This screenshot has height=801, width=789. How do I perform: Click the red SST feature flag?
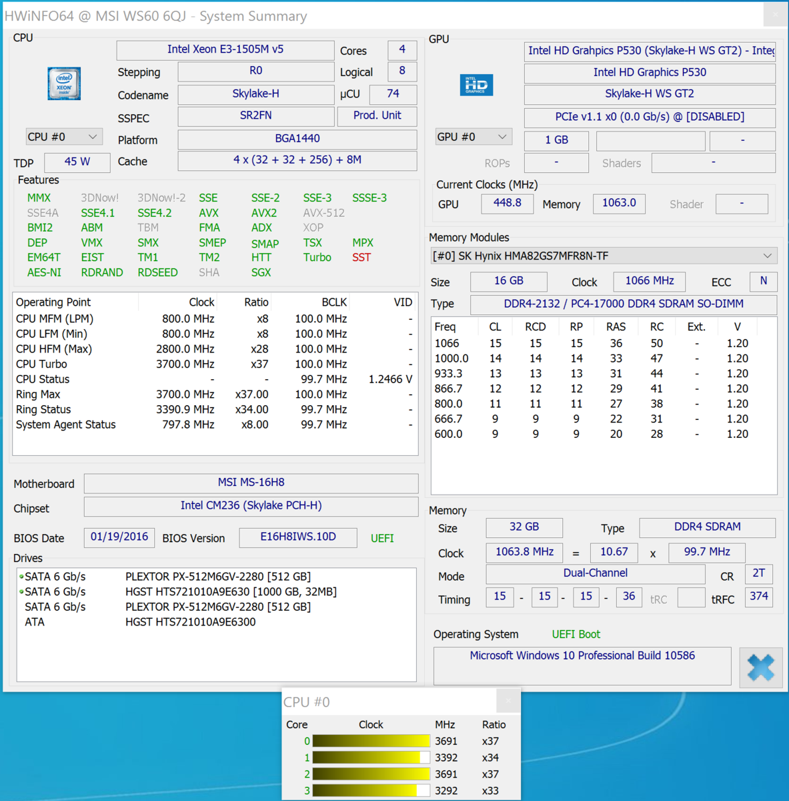361,258
